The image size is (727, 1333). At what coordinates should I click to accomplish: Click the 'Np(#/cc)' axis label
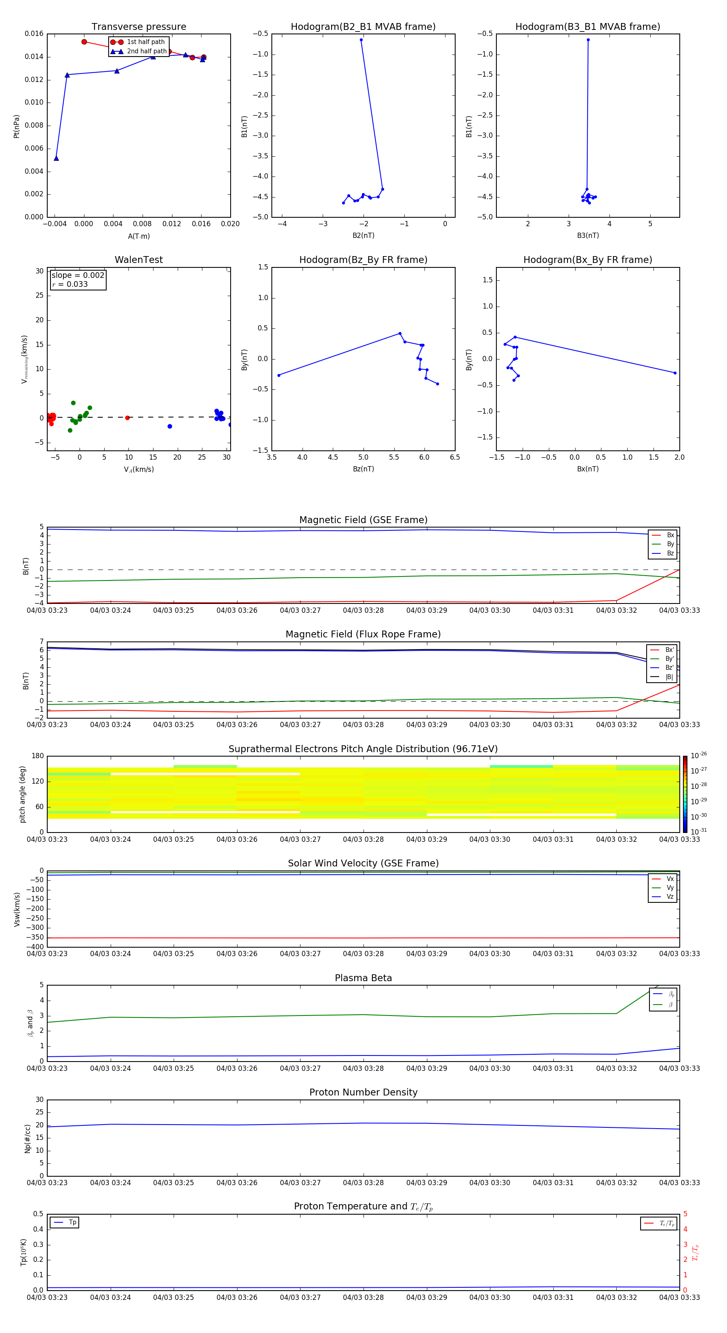click(x=27, y=1138)
